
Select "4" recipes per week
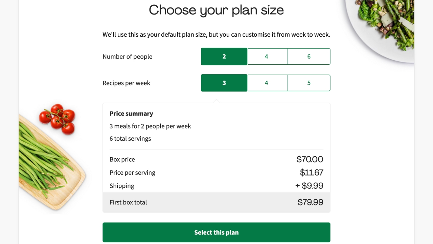(x=267, y=83)
